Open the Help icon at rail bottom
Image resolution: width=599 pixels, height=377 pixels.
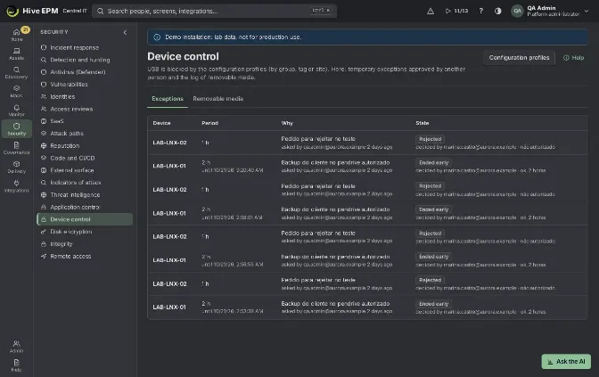tap(16, 365)
